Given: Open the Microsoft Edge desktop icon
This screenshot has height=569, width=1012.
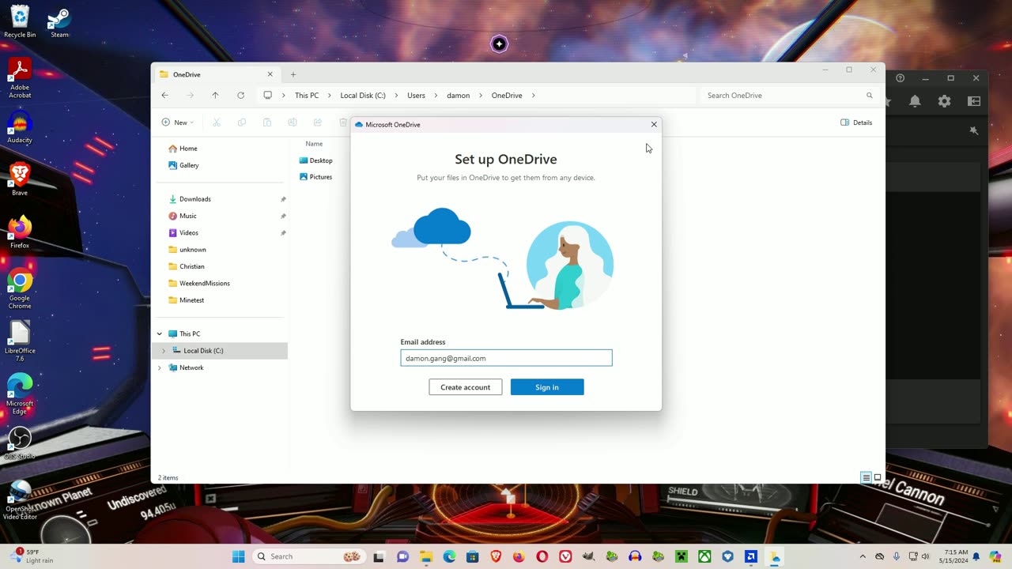Looking at the screenshot, I should pos(20,394).
